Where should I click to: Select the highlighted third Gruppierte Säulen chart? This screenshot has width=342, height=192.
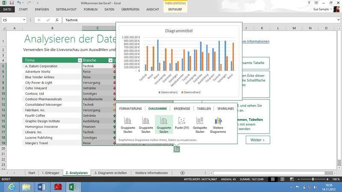pos(164,125)
